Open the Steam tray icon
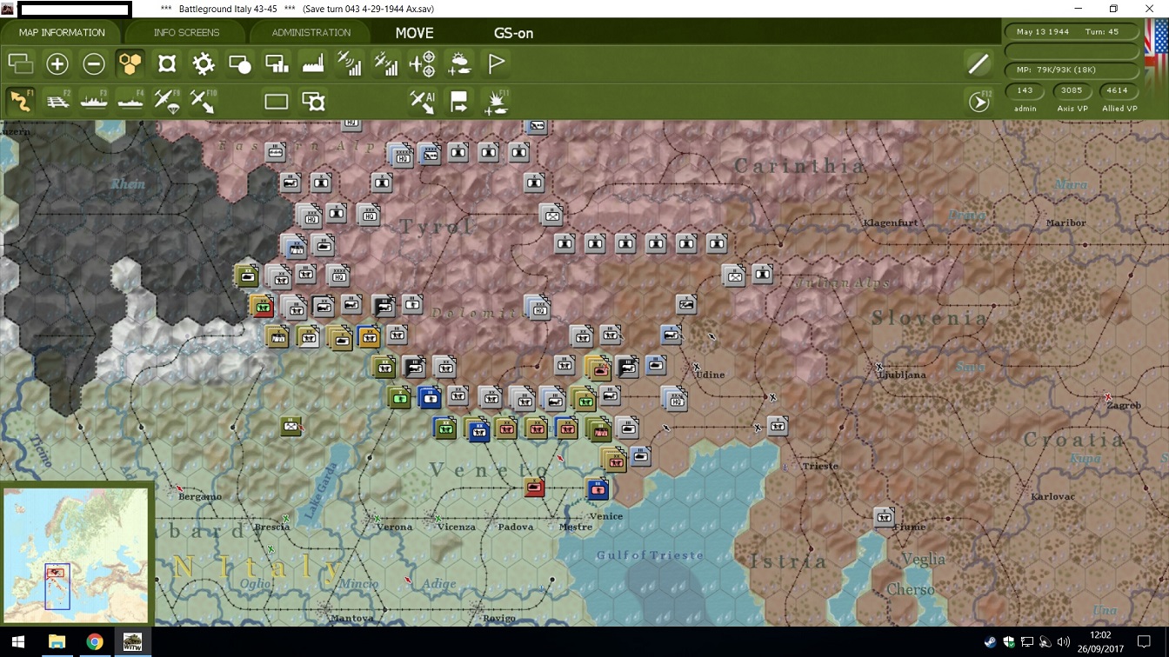1169x657 pixels. coord(990,642)
